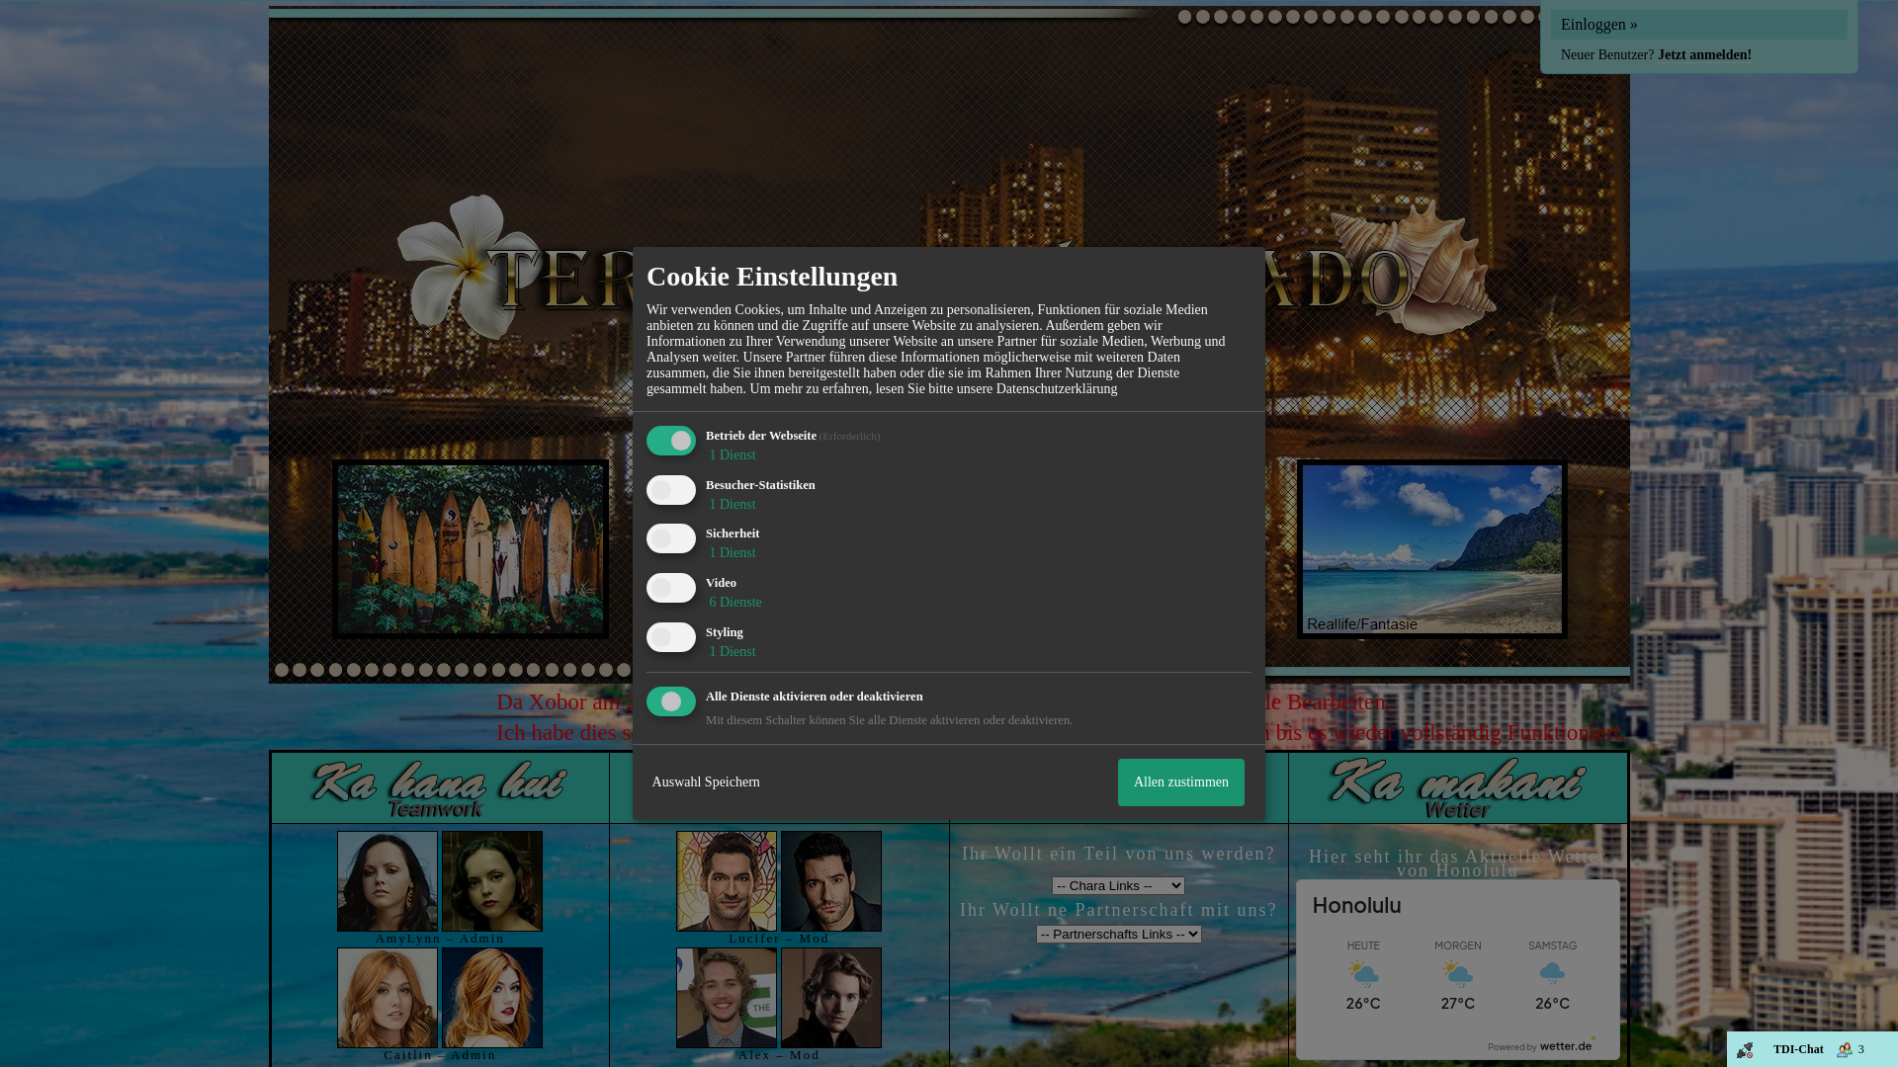
Task: Expand 1 Dienst under Besucher-Statistiken
Action: click(732, 505)
